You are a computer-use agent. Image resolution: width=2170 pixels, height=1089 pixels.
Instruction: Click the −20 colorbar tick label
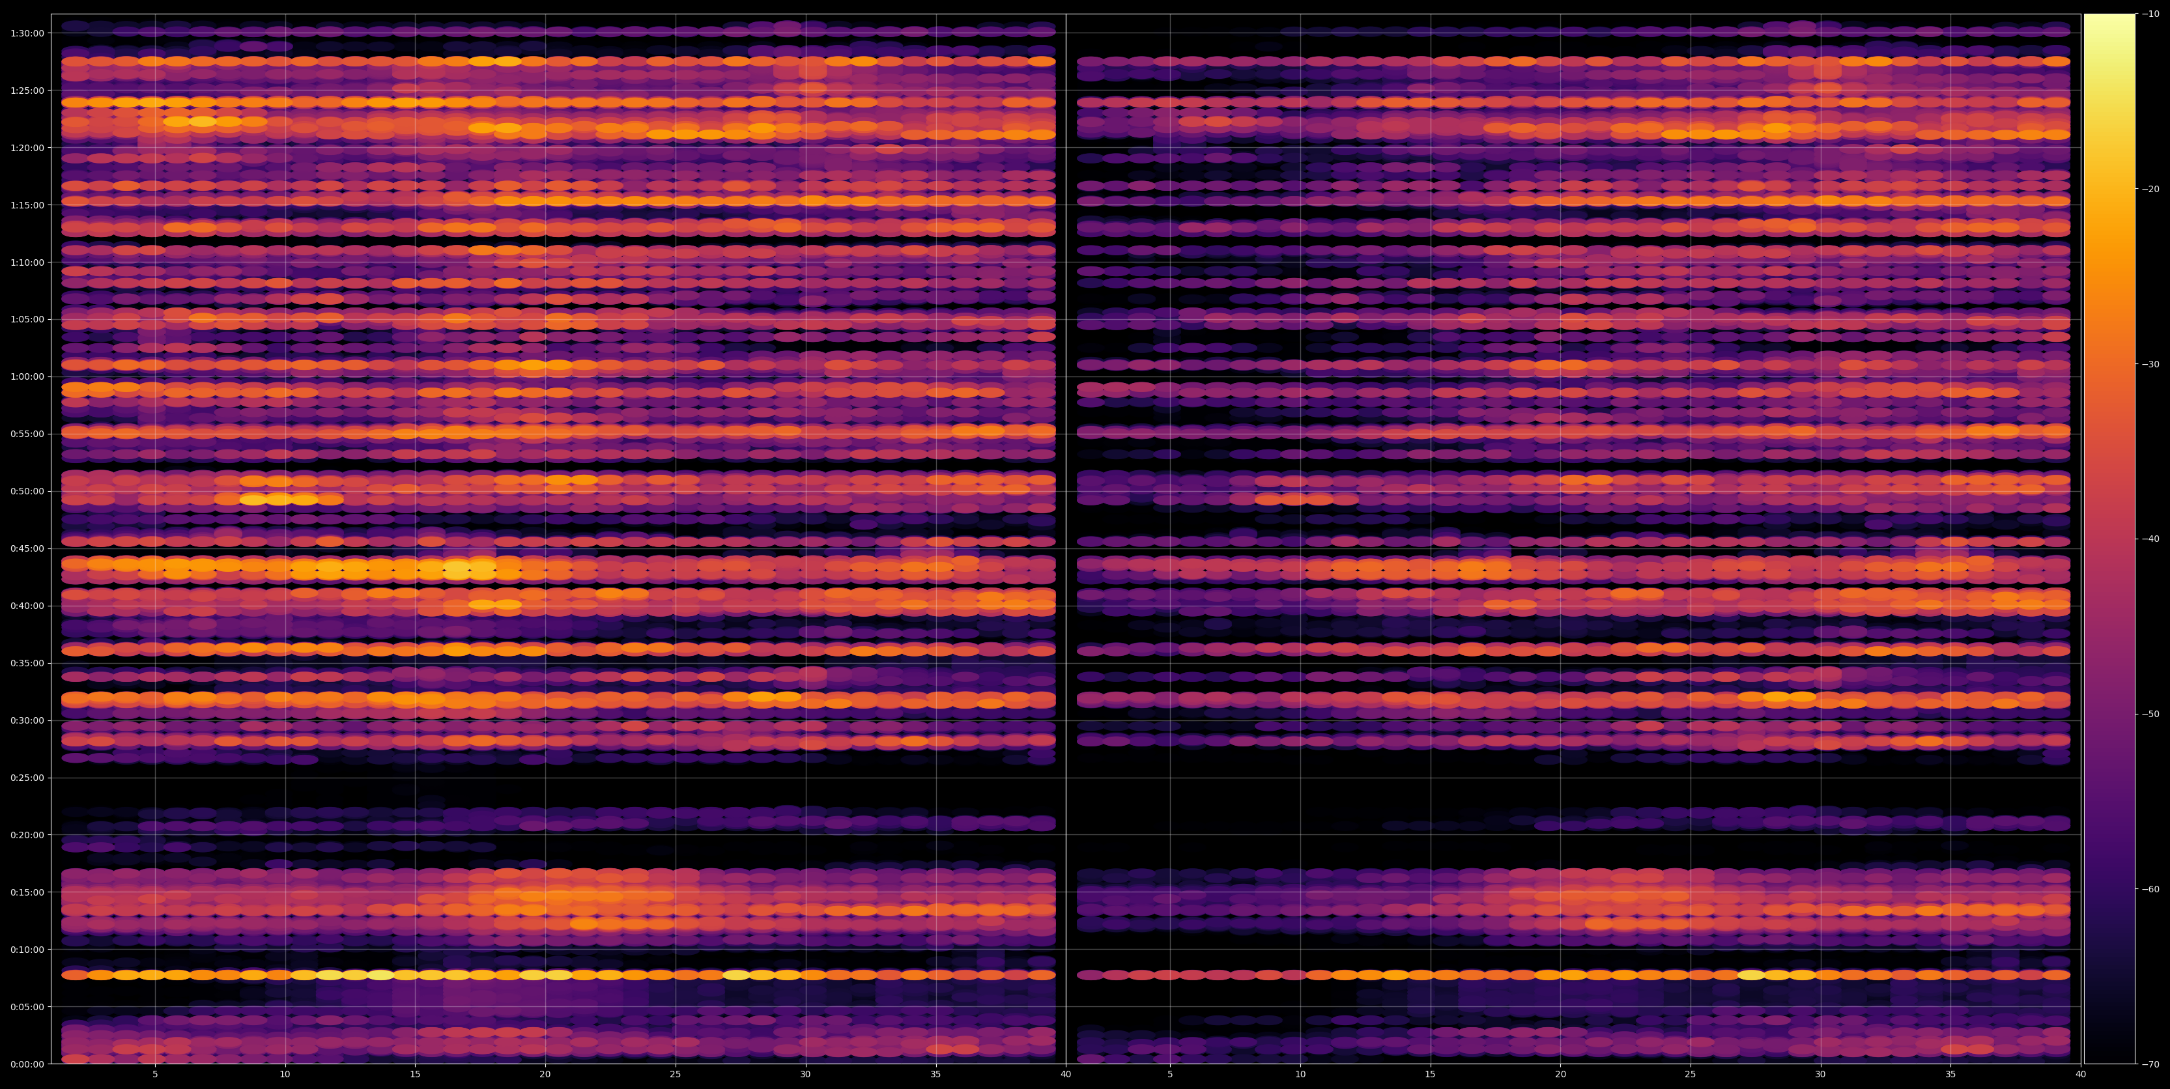click(x=2150, y=189)
